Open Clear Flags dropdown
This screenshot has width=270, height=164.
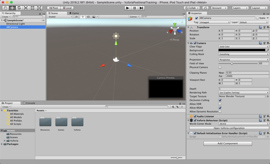pyautogui.click(x=243, y=46)
